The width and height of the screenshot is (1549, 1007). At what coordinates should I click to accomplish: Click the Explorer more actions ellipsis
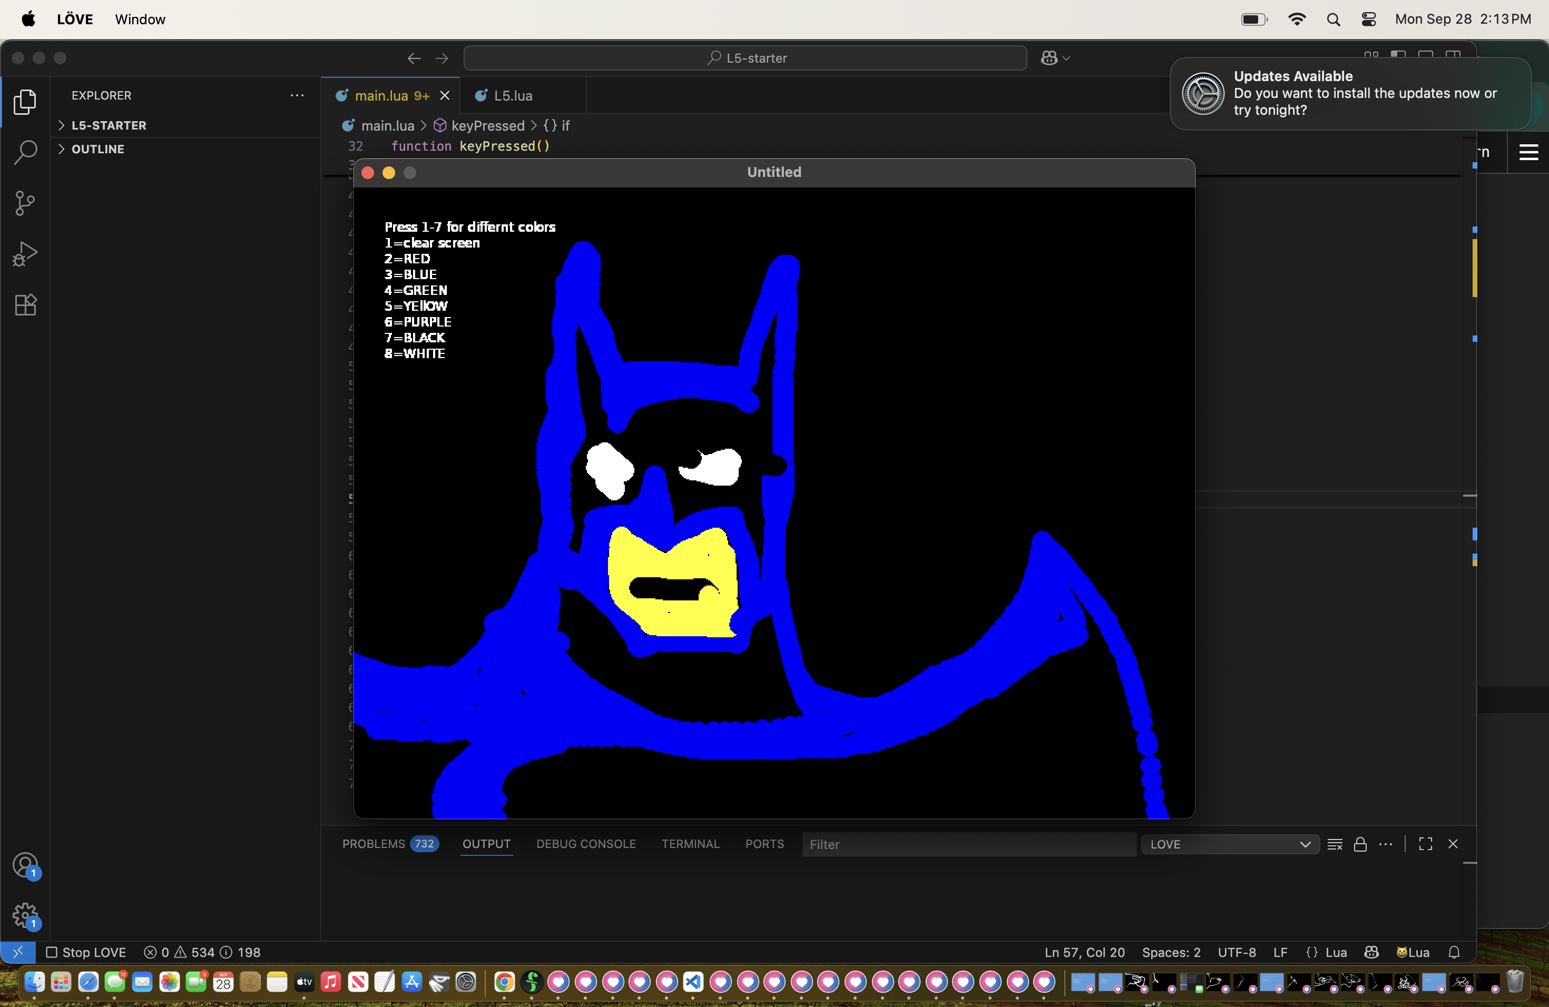click(297, 95)
